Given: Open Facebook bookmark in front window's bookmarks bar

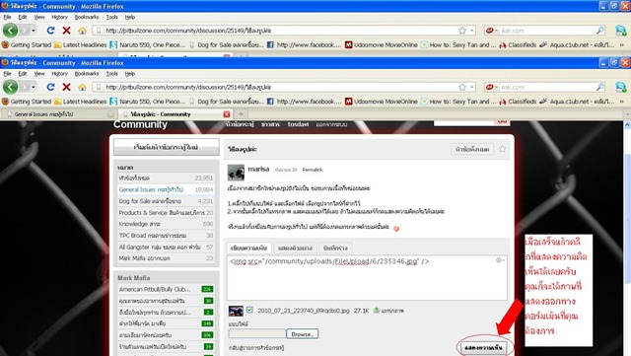Looking at the screenshot, I should [x=305, y=102].
